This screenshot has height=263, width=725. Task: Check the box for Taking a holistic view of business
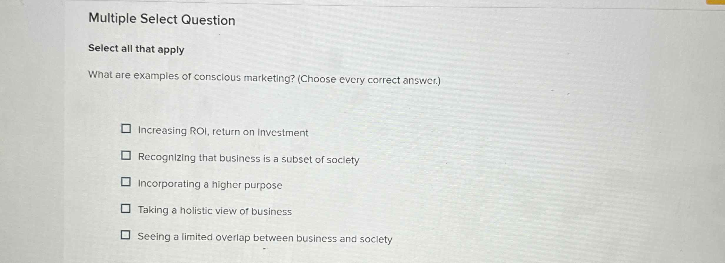tap(126, 209)
